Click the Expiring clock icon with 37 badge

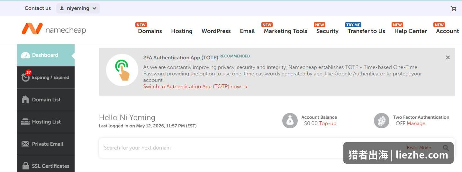[26, 77]
